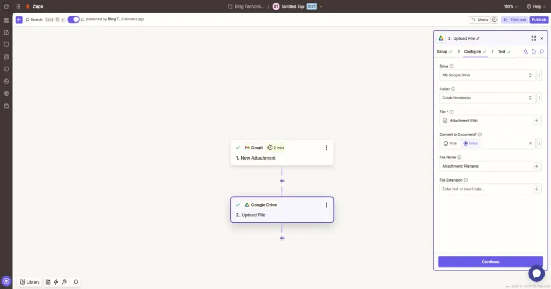
Task: Open the Colab Notebooks folder dropdown
Action: [x=487, y=98]
